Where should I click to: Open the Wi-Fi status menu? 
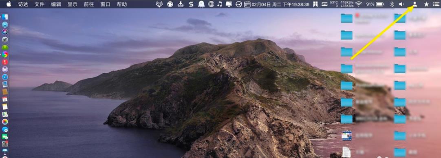click(359, 4)
